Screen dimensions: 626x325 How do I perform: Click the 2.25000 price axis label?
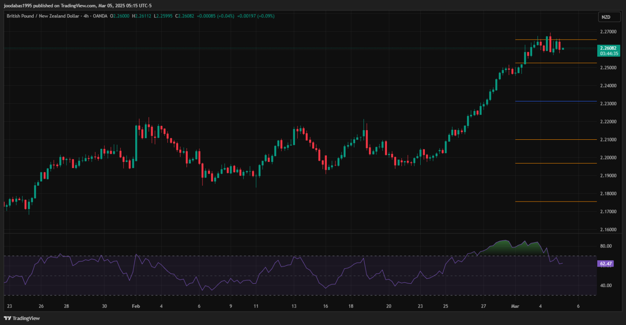click(608, 68)
